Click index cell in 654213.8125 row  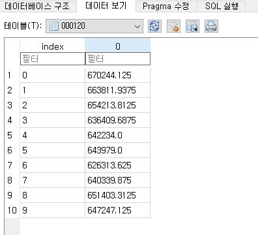pos(53,105)
